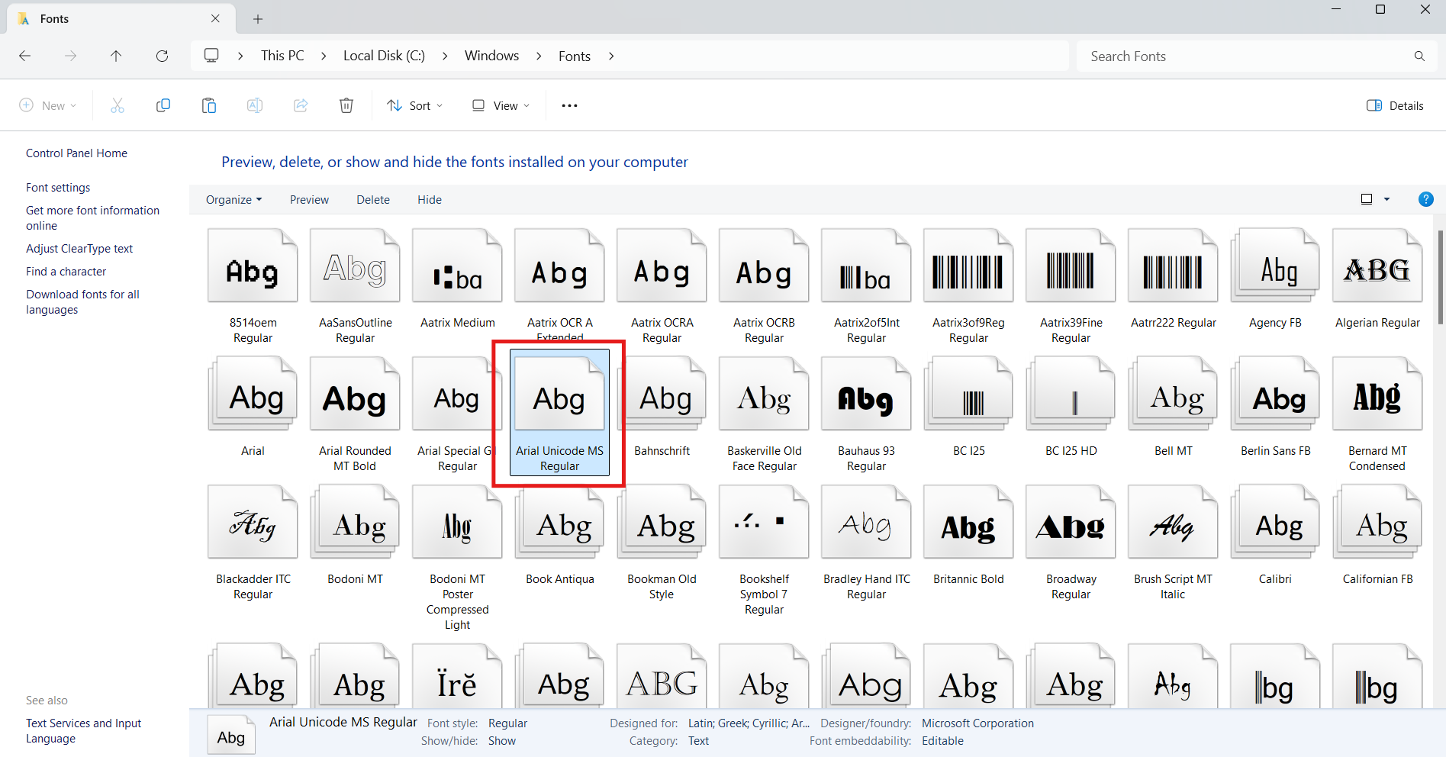This screenshot has width=1446, height=757.
Task: Expand the view options arrow near help
Action: 1386,199
